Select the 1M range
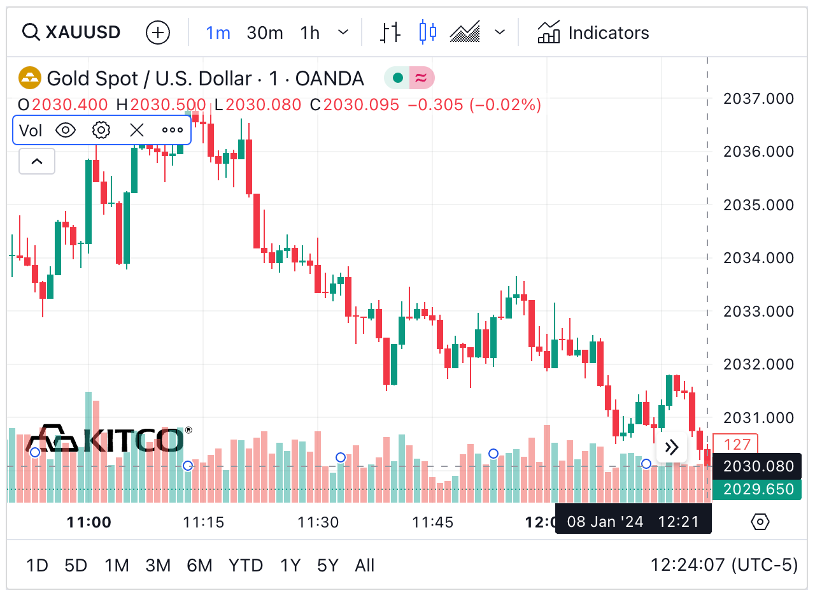Image resolution: width=815 pixels, height=595 pixels. tap(117, 565)
